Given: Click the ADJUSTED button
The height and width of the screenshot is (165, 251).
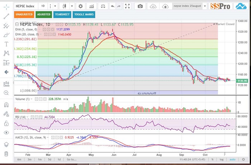Looking at the screenshot, I should coord(44,14).
